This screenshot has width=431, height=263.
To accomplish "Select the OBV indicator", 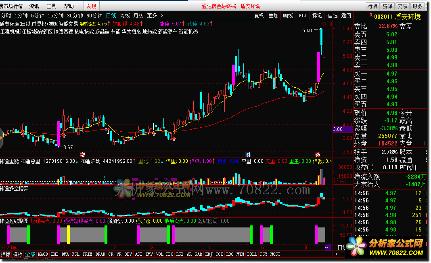I will pyautogui.click(x=128, y=254).
